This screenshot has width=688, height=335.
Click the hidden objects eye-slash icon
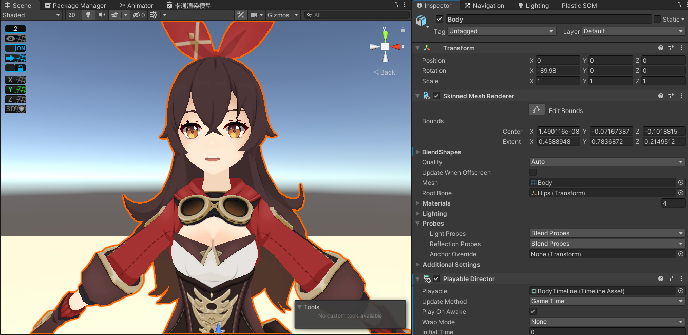(139, 15)
